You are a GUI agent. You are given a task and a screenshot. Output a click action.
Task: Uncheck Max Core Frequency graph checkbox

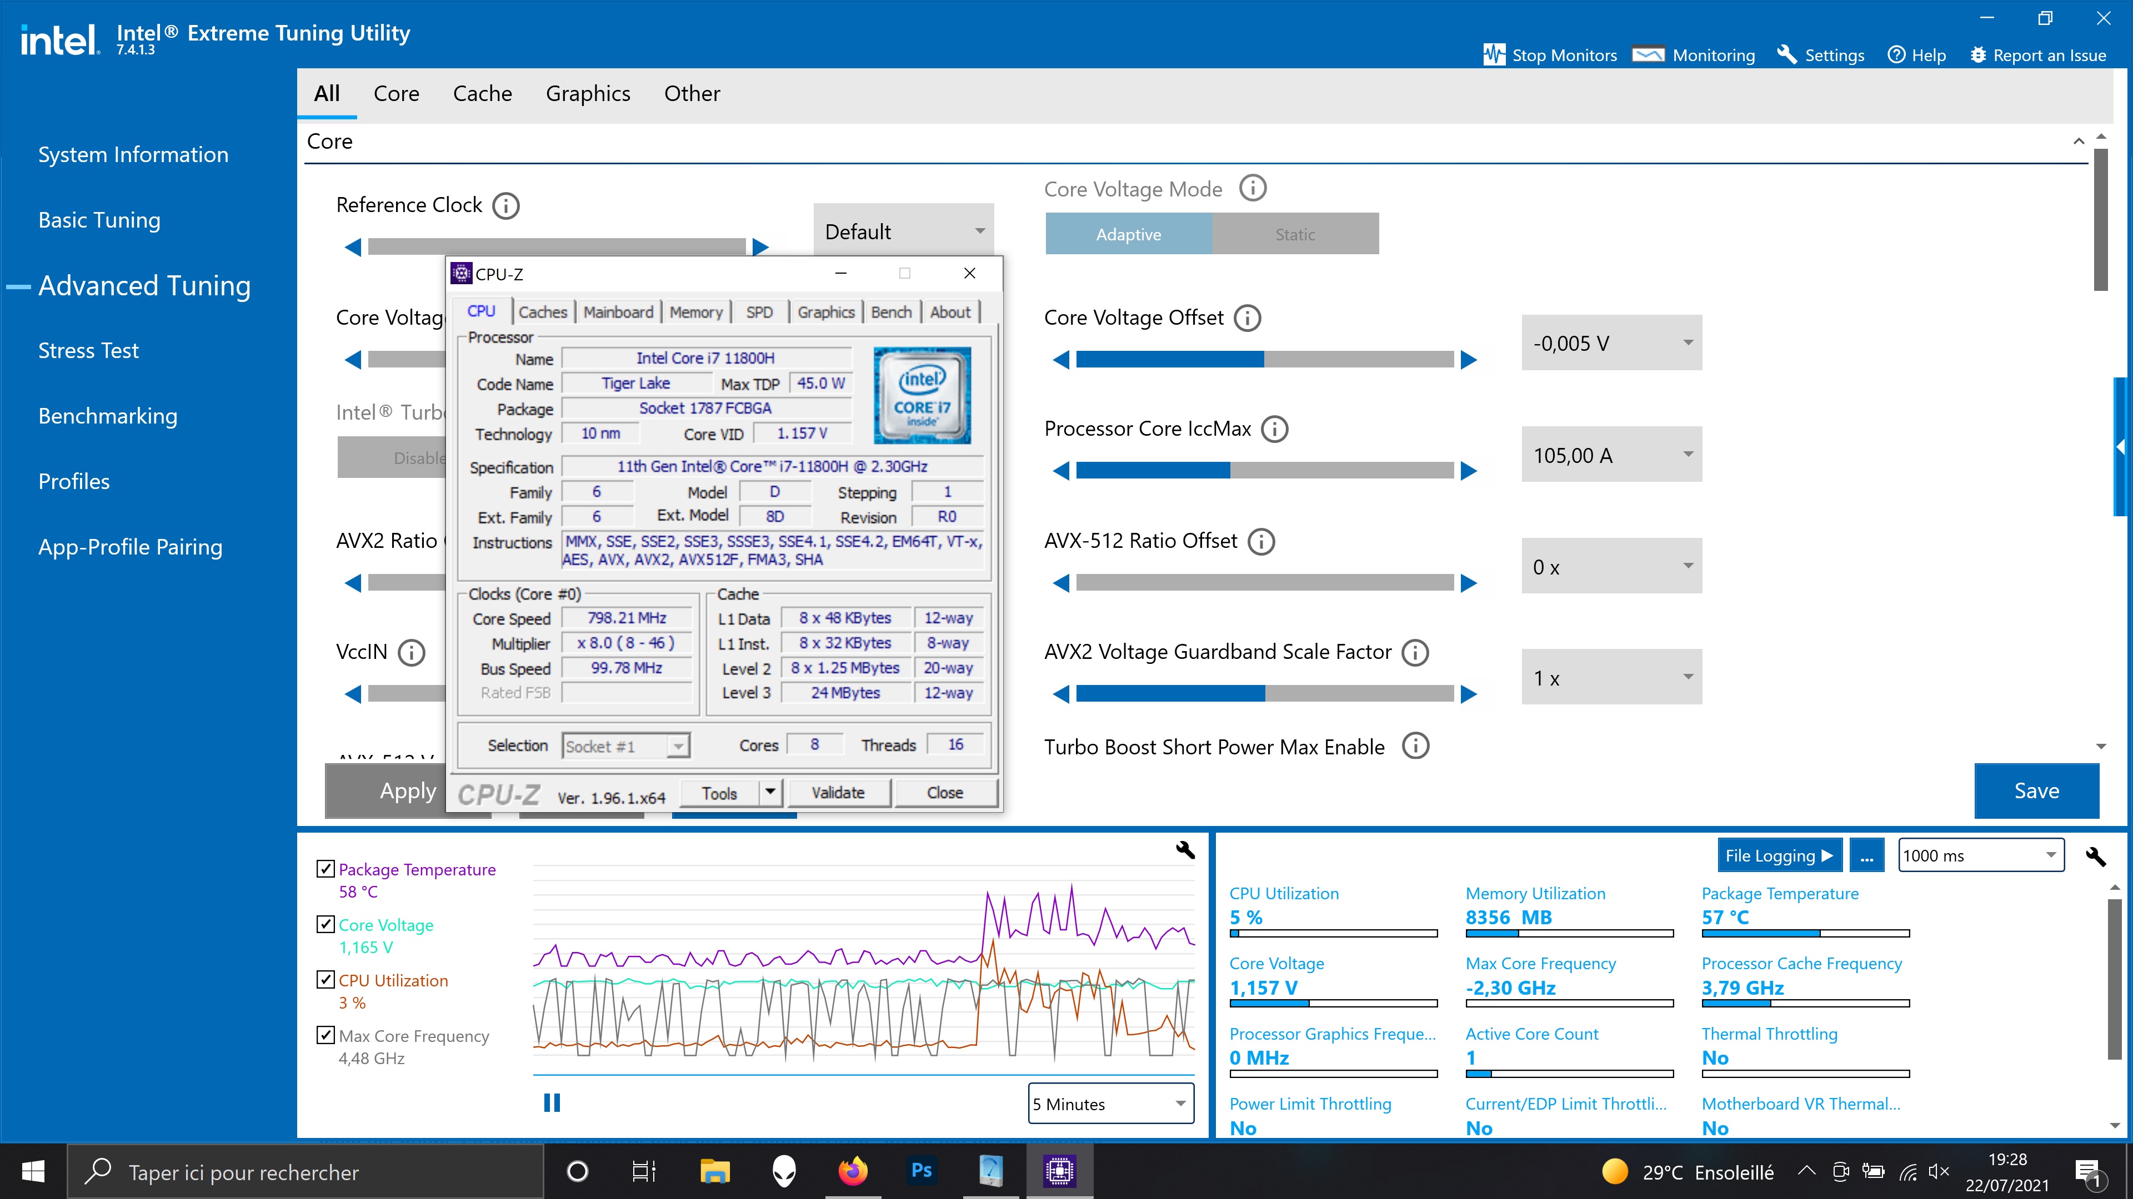[x=326, y=1035]
